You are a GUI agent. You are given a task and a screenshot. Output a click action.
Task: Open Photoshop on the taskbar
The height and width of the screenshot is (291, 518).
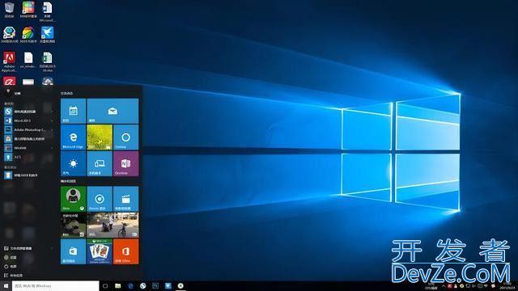(155, 285)
